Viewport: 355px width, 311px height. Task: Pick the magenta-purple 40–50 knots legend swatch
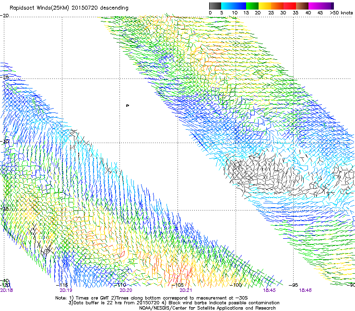pyautogui.click(x=321, y=6)
